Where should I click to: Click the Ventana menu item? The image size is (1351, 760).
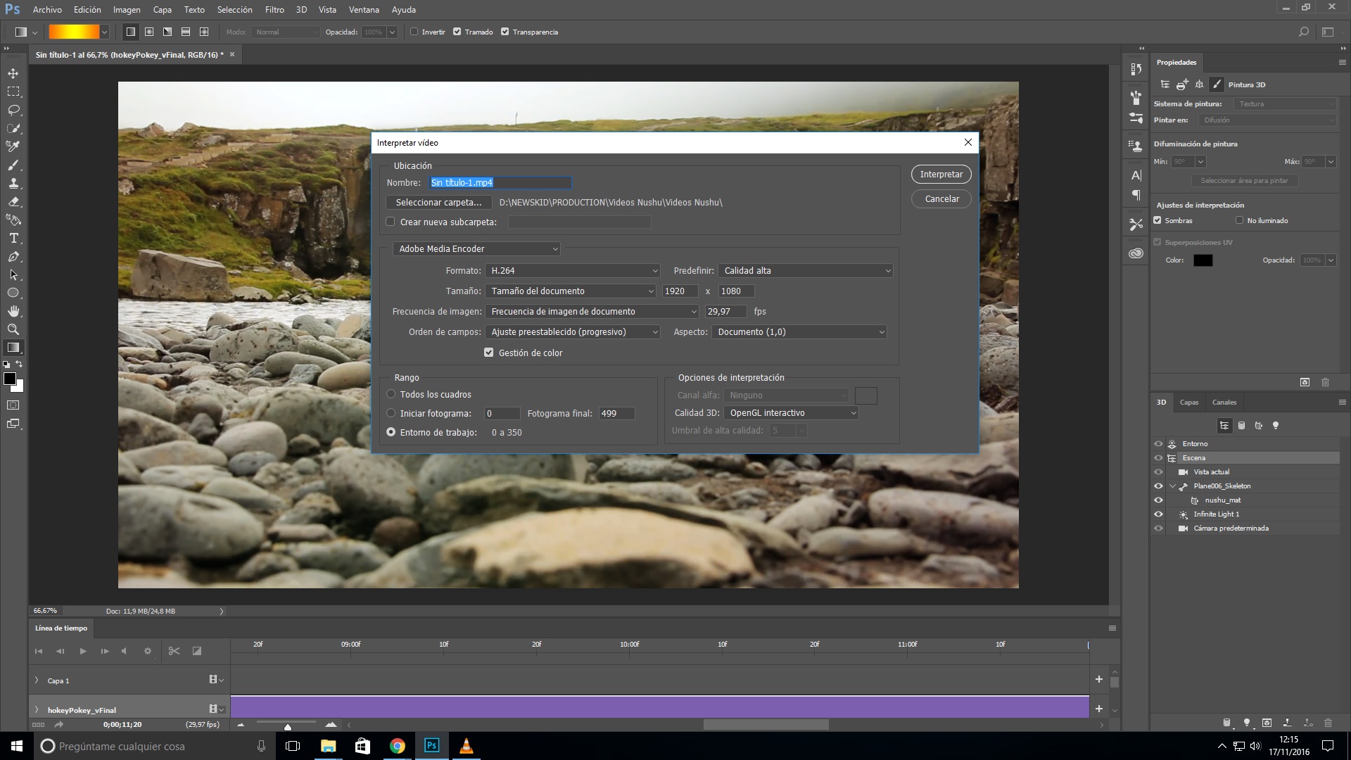(364, 9)
